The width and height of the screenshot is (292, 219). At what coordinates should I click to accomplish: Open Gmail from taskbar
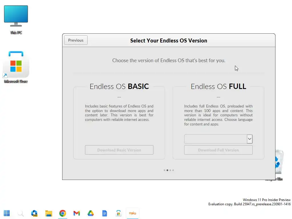[76, 213]
